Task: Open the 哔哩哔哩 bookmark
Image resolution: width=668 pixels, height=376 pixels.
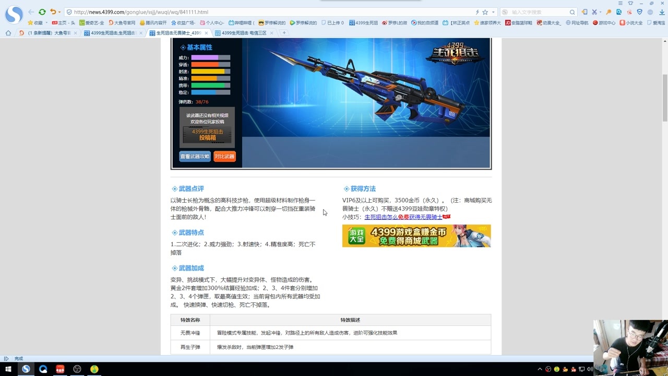Action: [x=241, y=23]
